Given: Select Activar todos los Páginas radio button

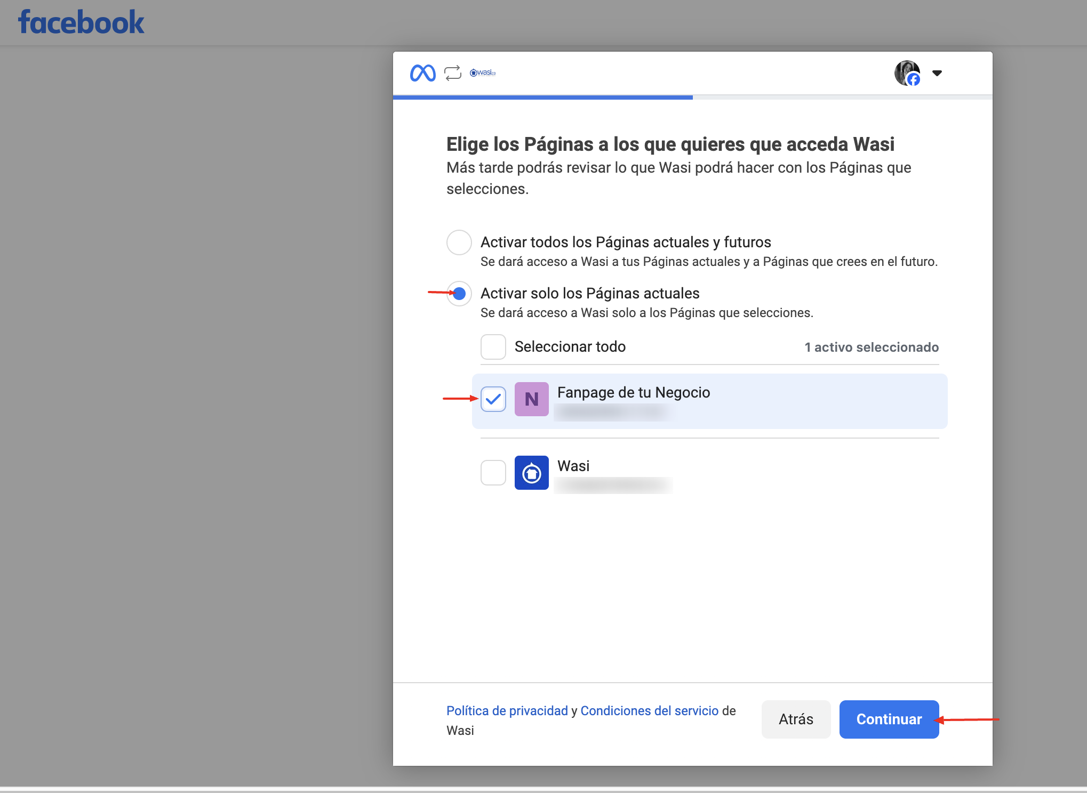Looking at the screenshot, I should click(459, 242).
